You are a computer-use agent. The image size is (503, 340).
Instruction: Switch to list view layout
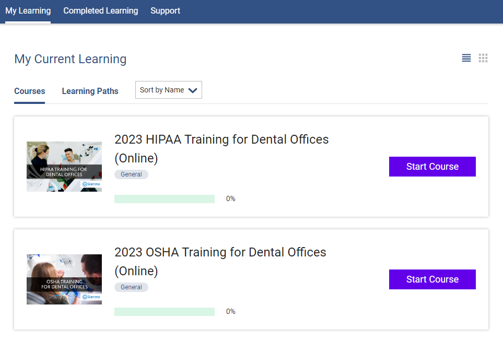point(466,58)
